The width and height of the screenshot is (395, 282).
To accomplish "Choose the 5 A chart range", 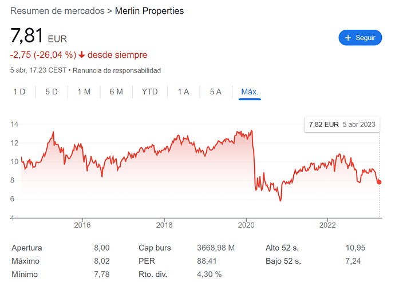I will click(215, 92).
